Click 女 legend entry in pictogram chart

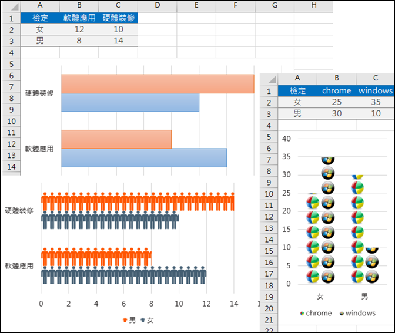pyautogui.click(x=147, y=320)
